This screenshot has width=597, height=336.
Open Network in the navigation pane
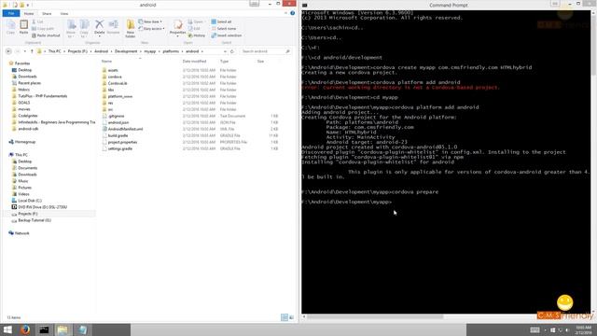[x=21, y=233]
